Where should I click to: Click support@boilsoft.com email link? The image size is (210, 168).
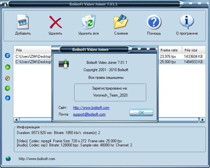pyautogui.click(x=89, y=114)
